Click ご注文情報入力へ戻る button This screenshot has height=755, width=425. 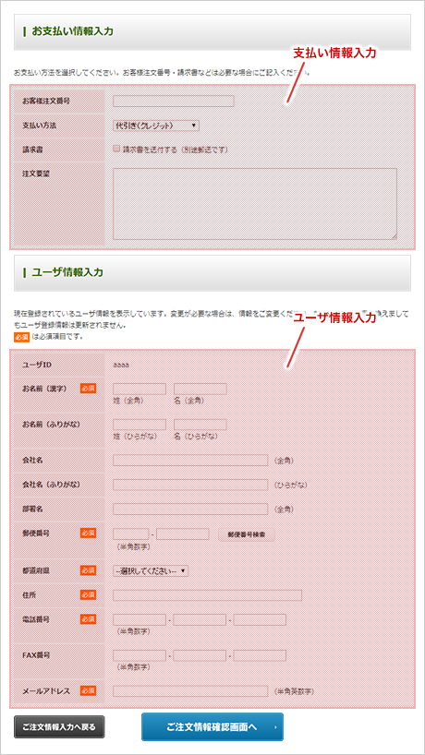[x=59, y=727]
